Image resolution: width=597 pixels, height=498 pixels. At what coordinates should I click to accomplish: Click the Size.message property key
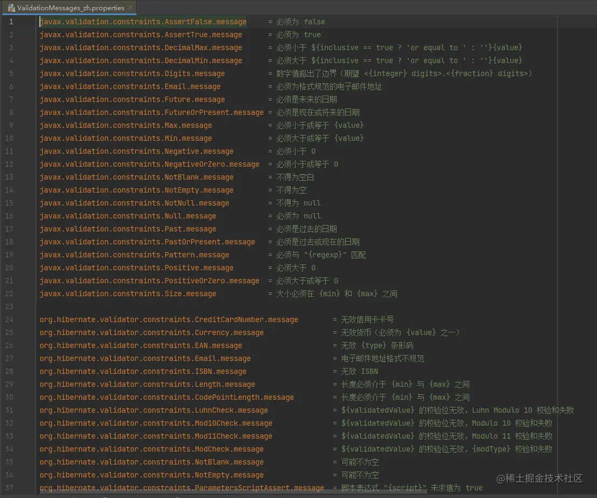(x=127, y=294)
